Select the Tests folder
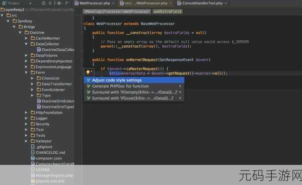Viewport: 302px width, 185px height. (40, 135)
